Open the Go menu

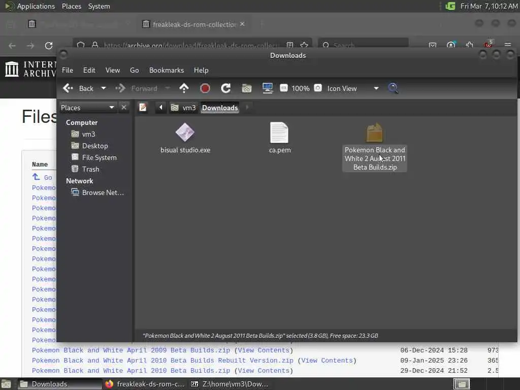coord(134,70)
